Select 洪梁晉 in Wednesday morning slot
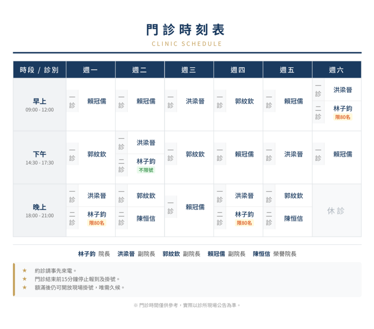The image size is (374, 329). (195, 101)
